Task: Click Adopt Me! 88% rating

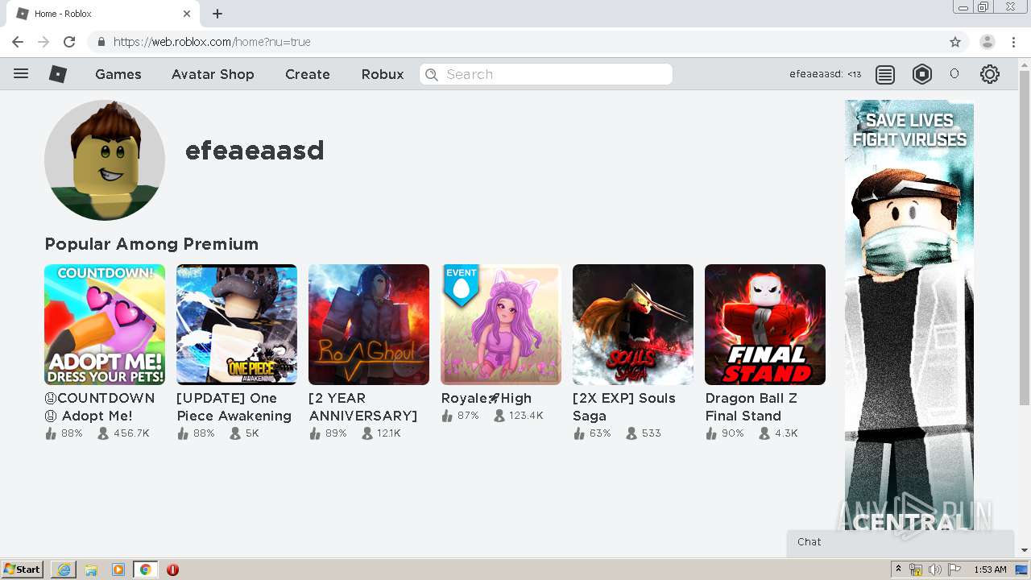Action: pyautogui.click(x=64, y=433)
